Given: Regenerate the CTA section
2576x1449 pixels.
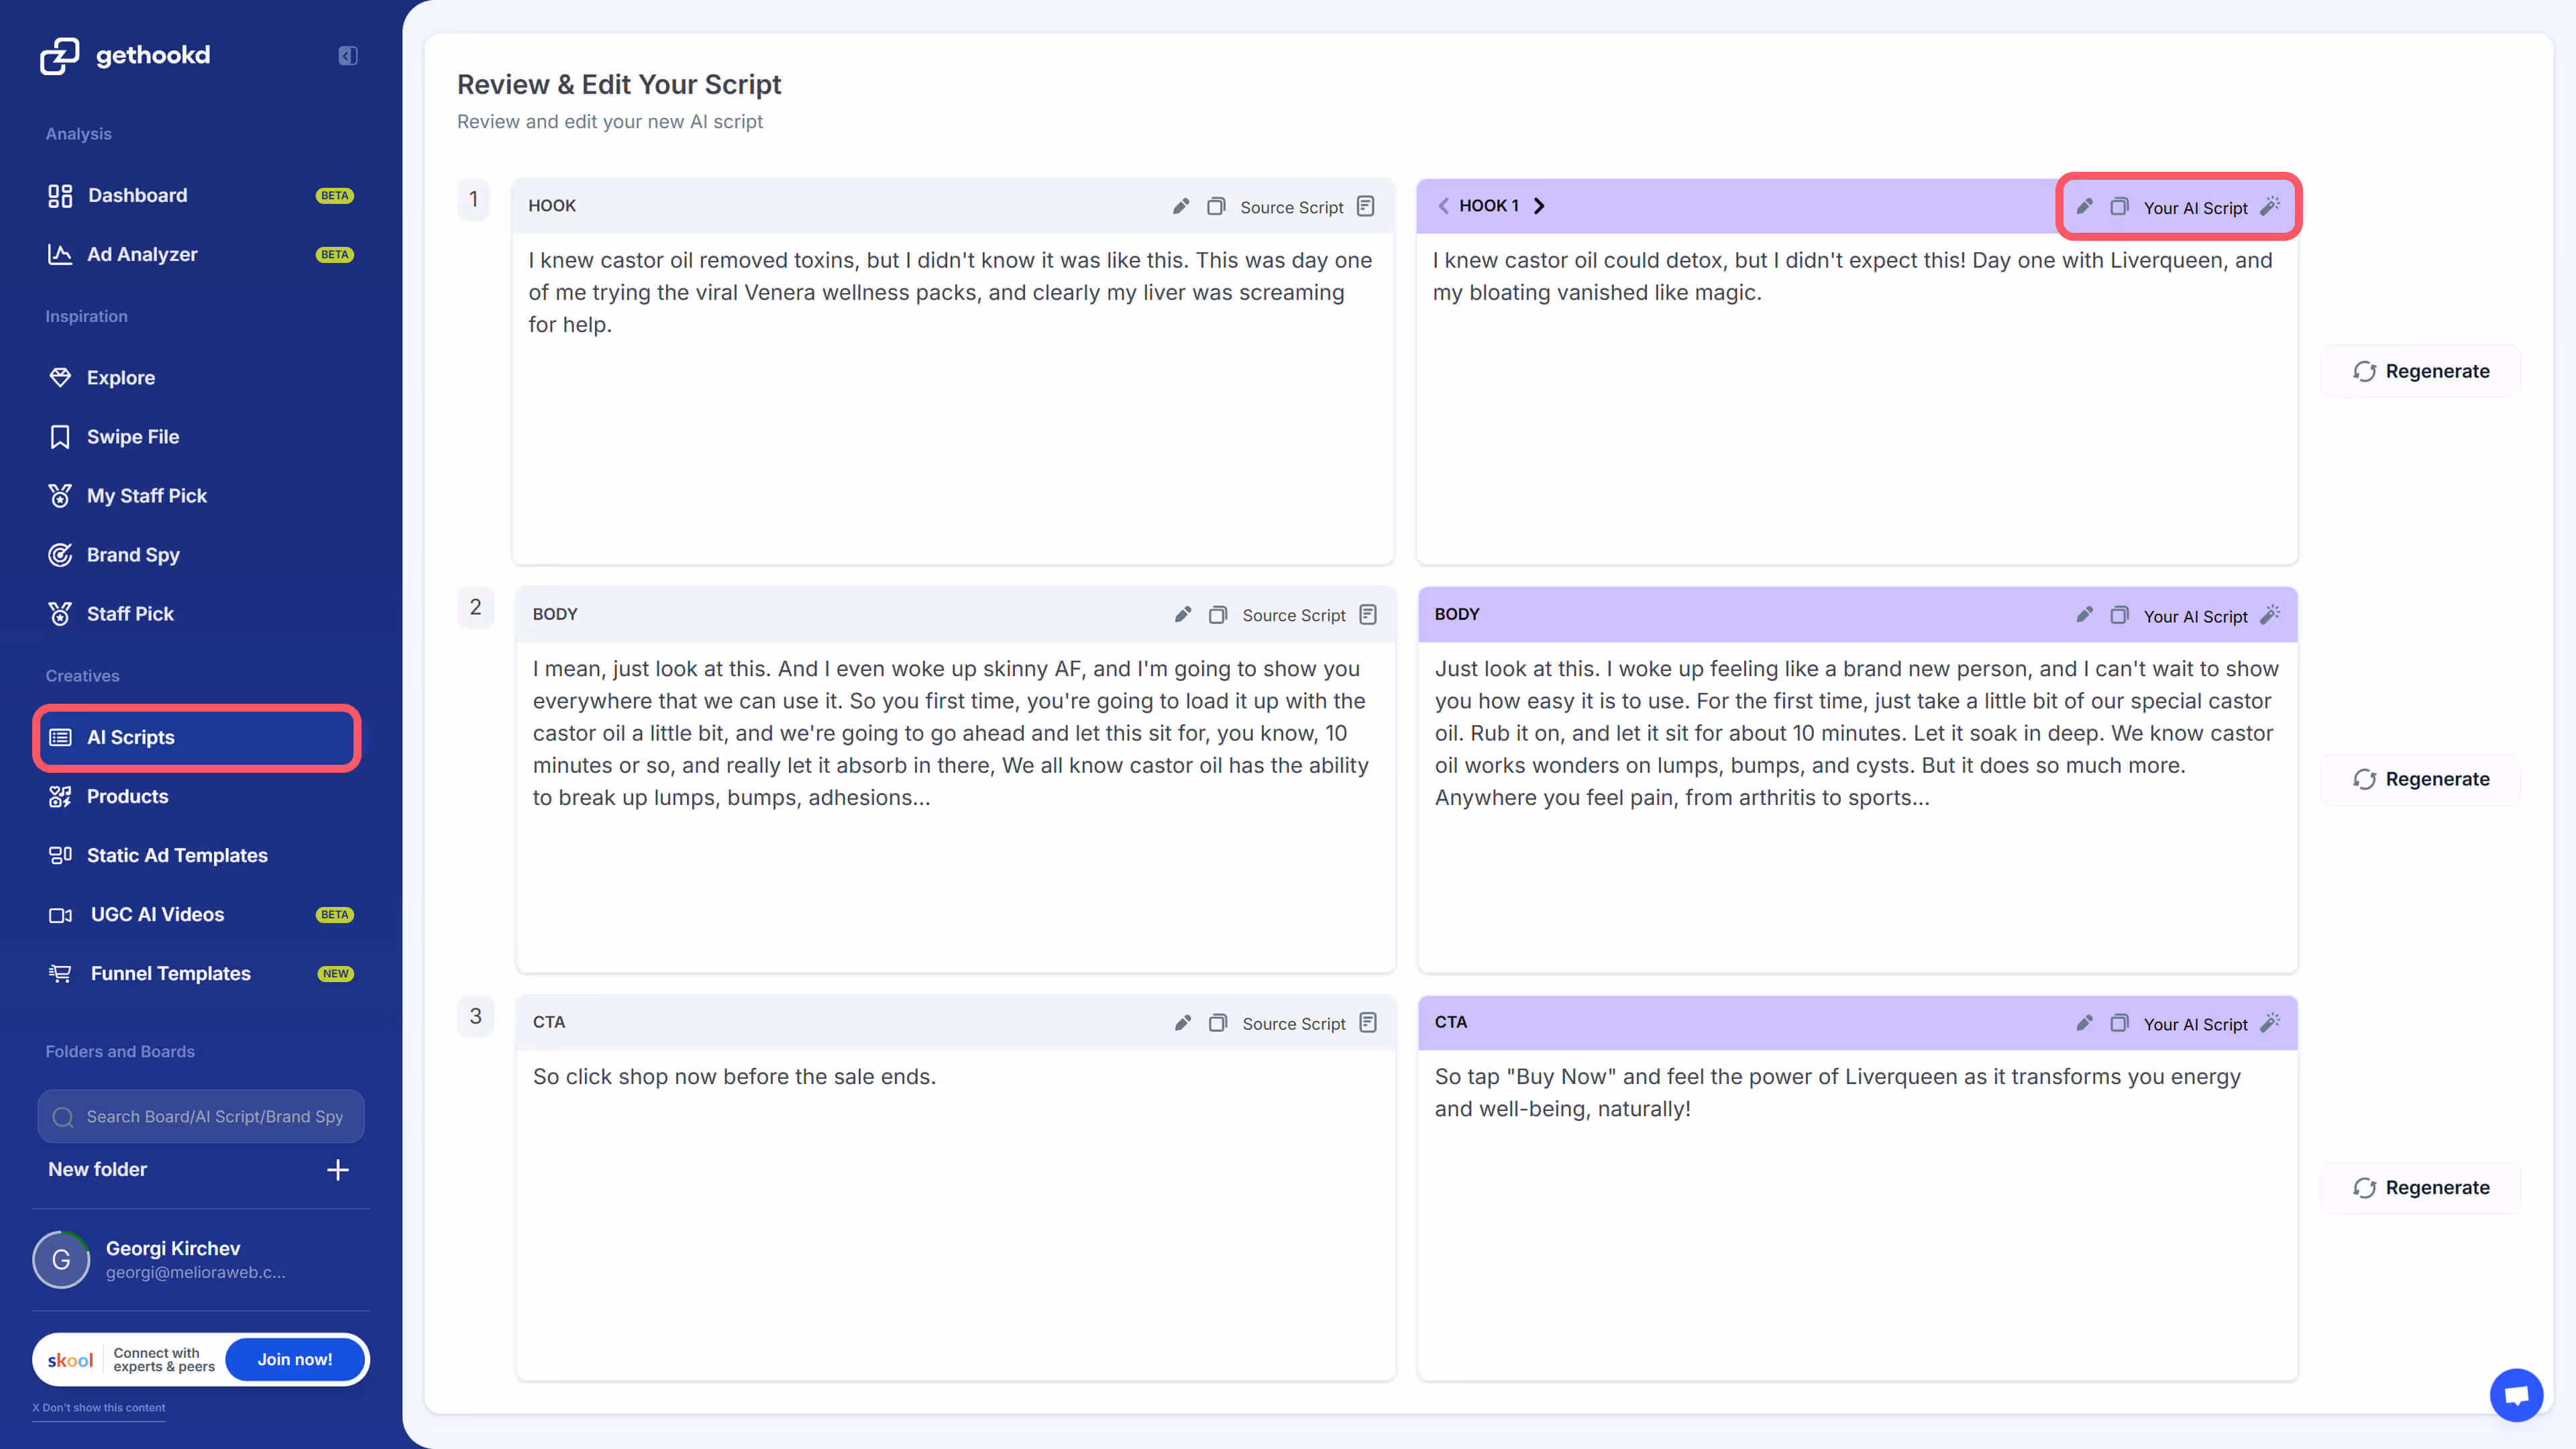Looking at the screenshot, I should point(2421,1187).
